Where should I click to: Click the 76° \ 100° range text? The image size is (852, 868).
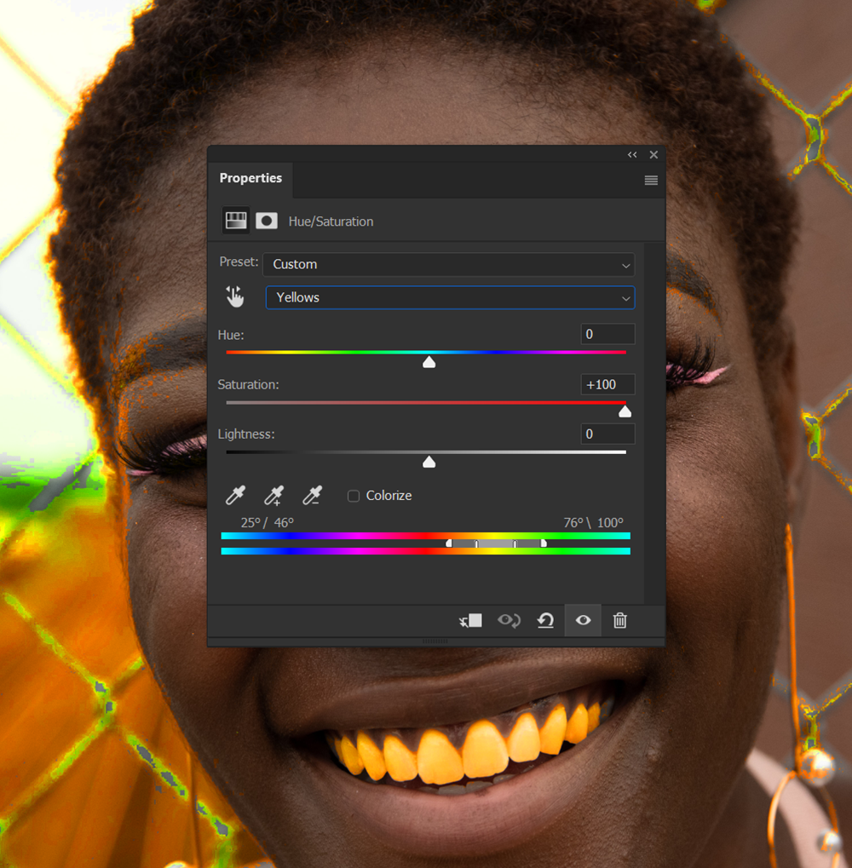click(594, 522)
